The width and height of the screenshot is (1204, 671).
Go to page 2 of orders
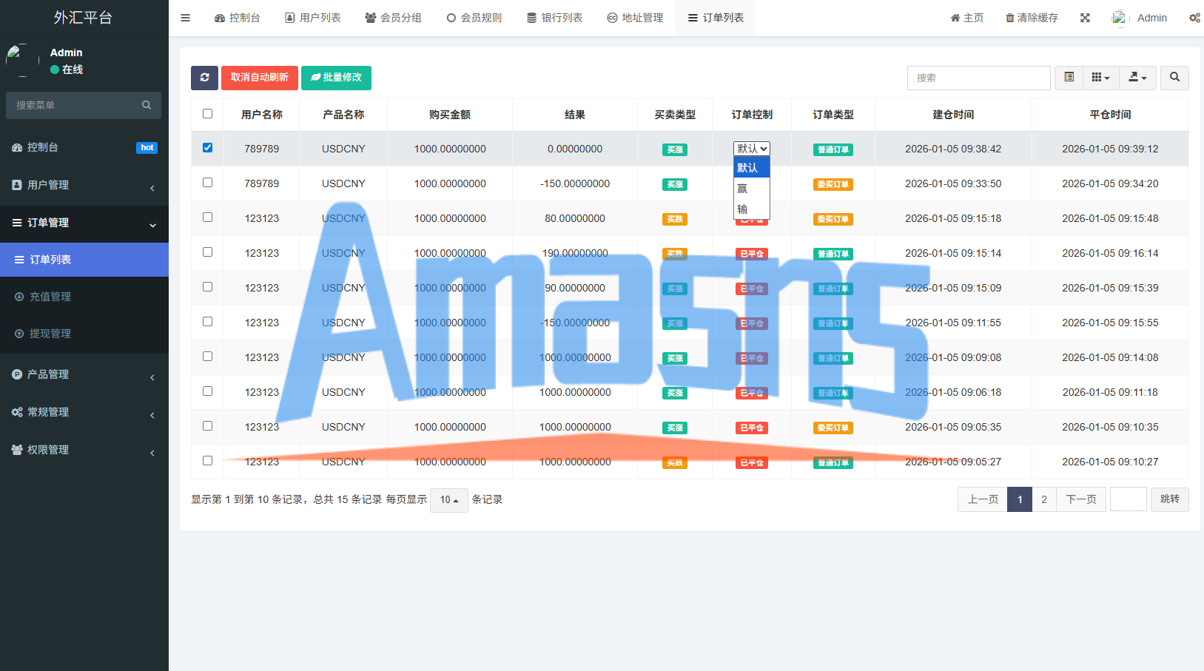[1044, 499]
